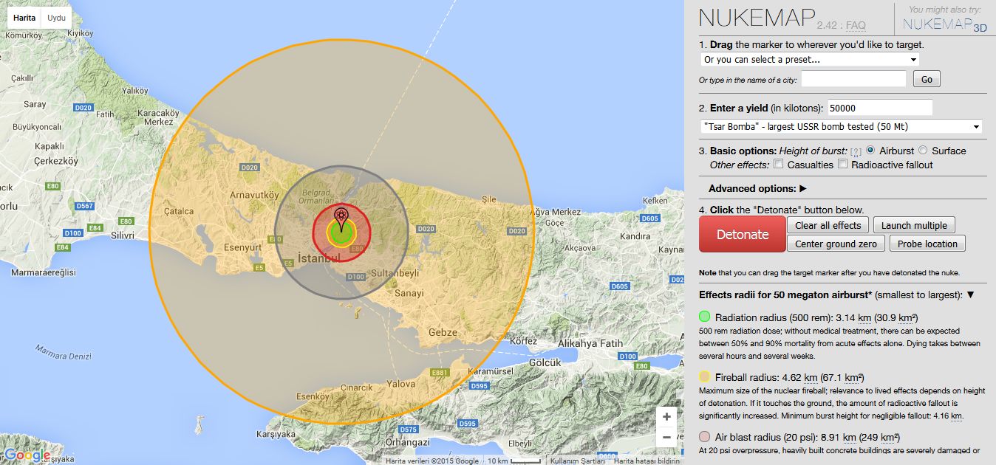The image size is (996, 465).
Task: Click the Google logo on the map
Action: tap(27, 455)
